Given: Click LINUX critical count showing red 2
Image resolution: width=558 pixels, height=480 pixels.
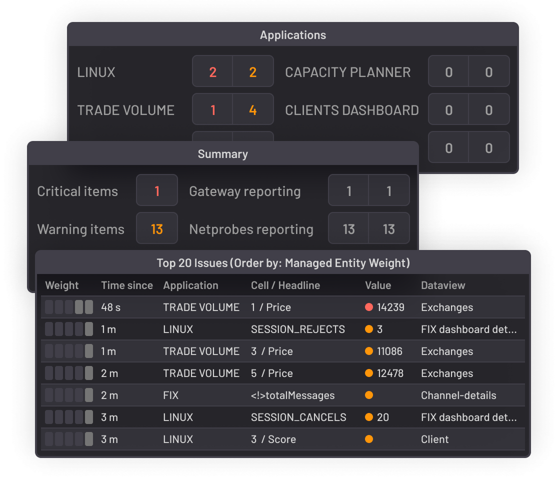Looking at the screenshot, I should pos(213,72).
